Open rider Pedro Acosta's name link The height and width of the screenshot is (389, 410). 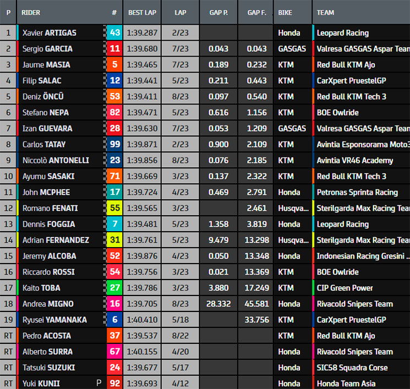click(48, 336)
